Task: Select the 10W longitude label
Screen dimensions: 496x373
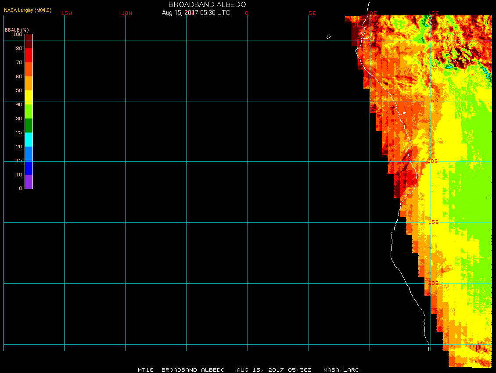Action: pyautogui.click(x=127, y=13)
